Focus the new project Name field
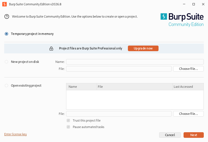Viewport: 208px width, 142px height. 135,62
